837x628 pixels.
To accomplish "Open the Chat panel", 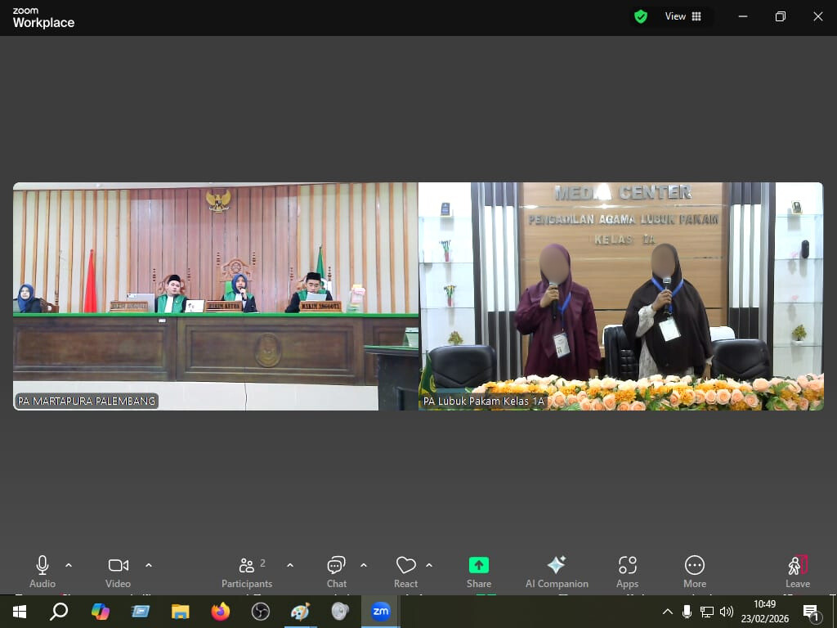I will pos(336,571).
